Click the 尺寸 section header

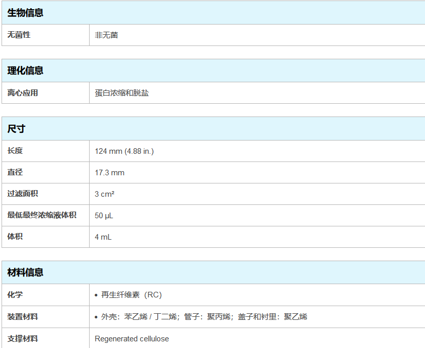pyautogui.click(x=16, y=129)
